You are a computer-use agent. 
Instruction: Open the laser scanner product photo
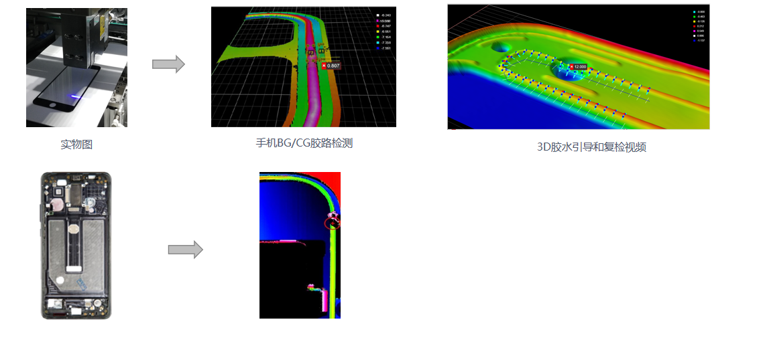[76, 67]
